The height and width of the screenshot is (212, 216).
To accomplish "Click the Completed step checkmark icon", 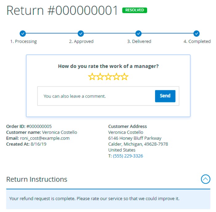I will (x=196, y=33).
